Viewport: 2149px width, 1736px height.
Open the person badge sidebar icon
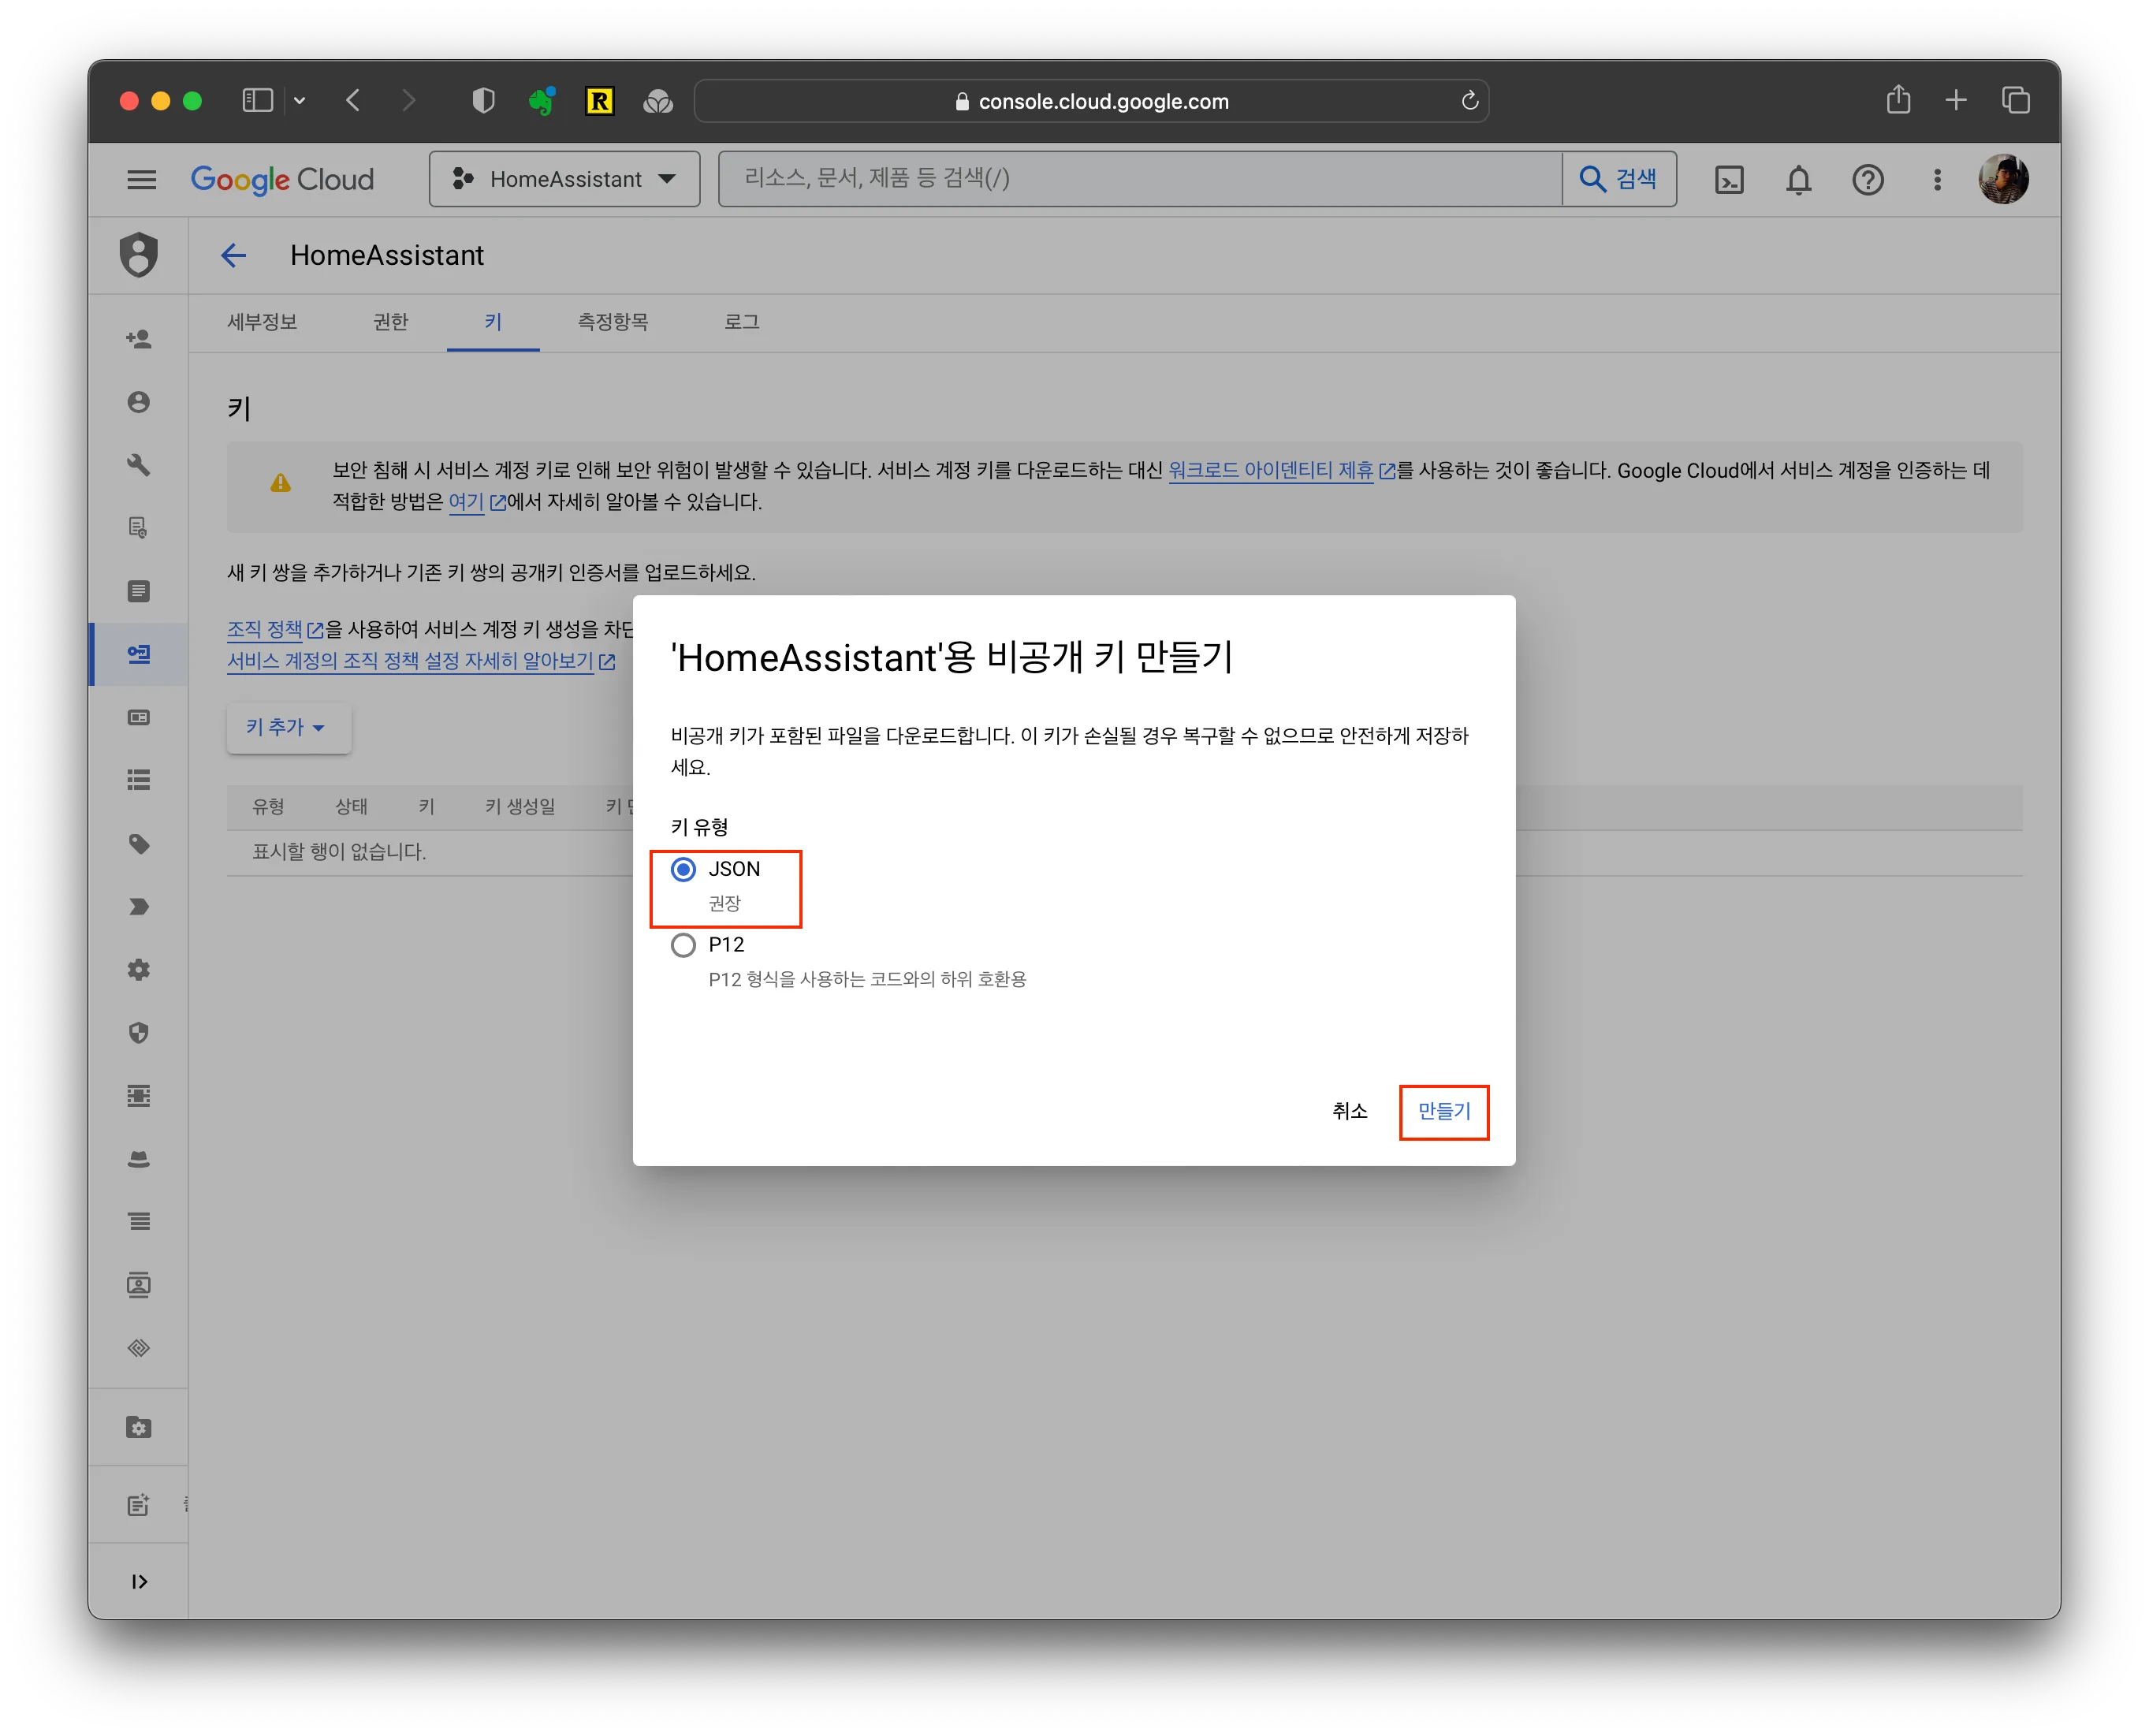[139, 1285]
